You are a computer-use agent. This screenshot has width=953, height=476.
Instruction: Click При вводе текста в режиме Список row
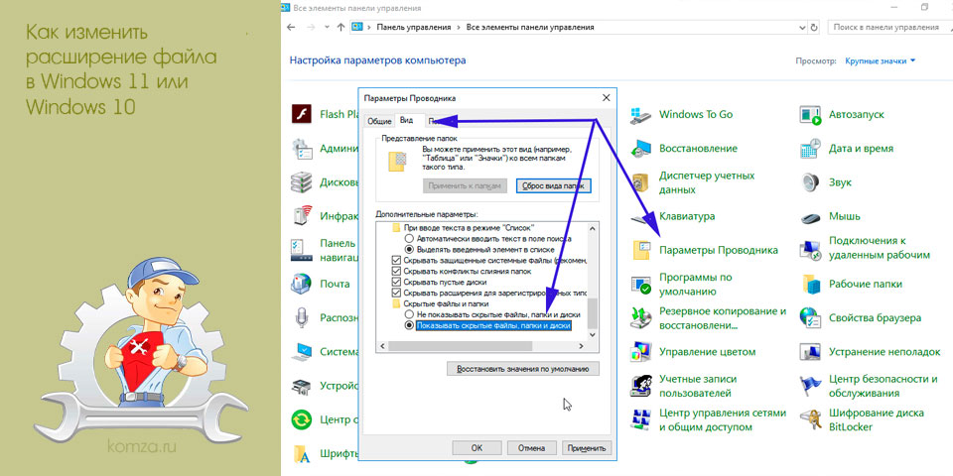click(463, 228)
